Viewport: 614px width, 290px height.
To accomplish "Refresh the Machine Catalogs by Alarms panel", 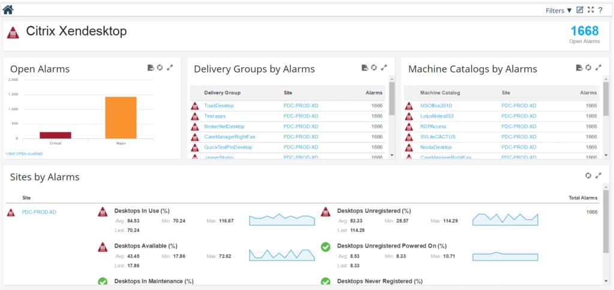I will point(588,68).
